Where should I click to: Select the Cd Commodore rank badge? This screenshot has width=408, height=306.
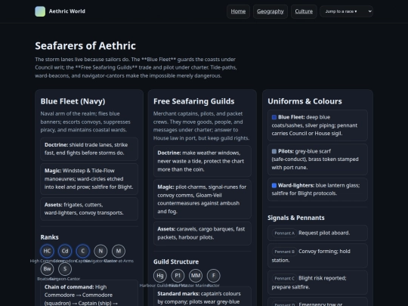pyautogui.click(x=65, y=251)
